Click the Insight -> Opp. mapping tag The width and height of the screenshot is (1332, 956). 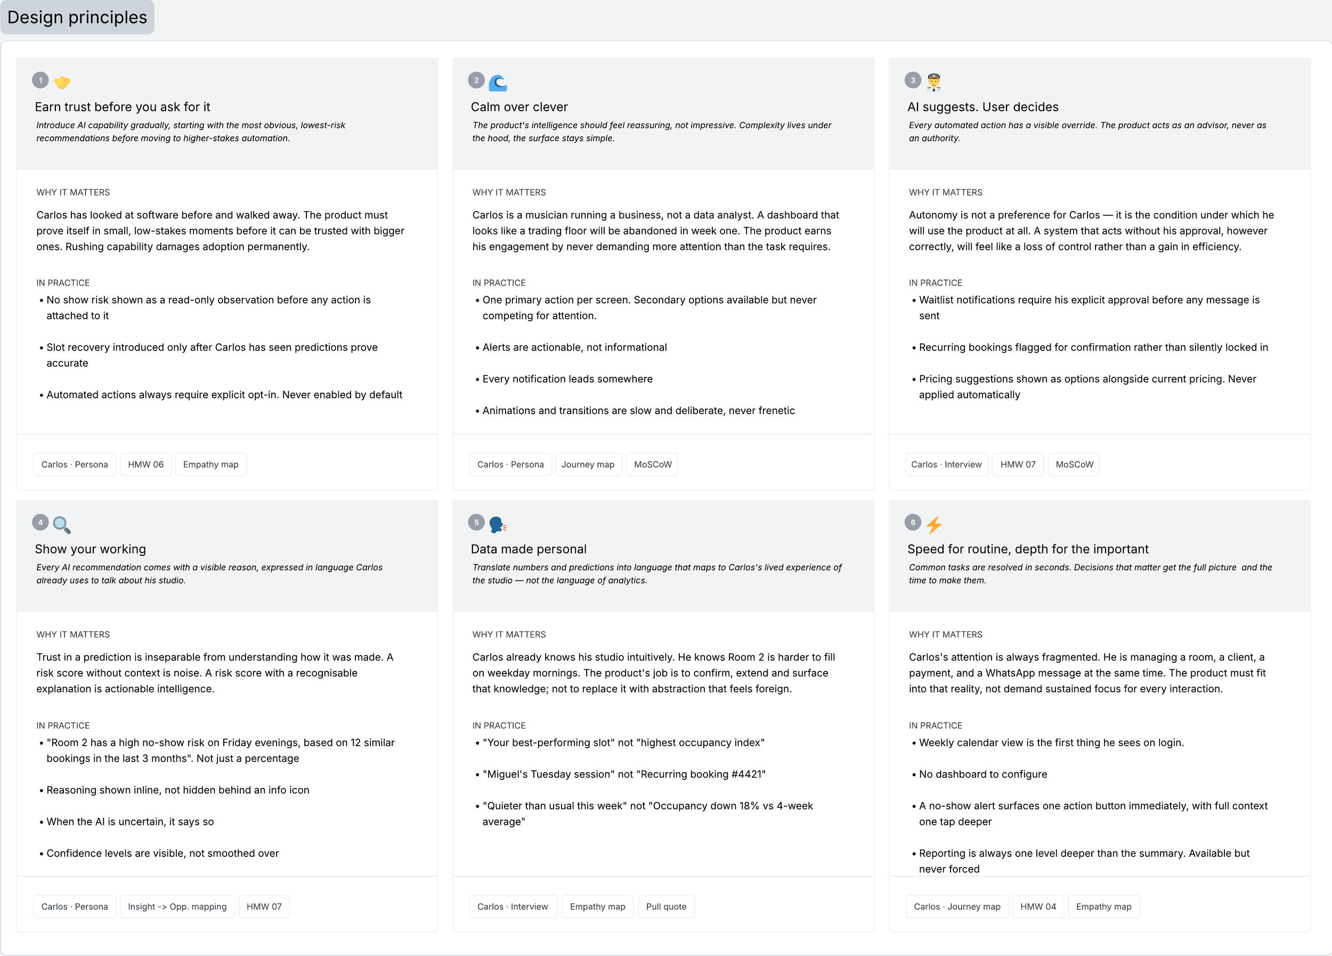pyautogui.click(x=177, y=906)
